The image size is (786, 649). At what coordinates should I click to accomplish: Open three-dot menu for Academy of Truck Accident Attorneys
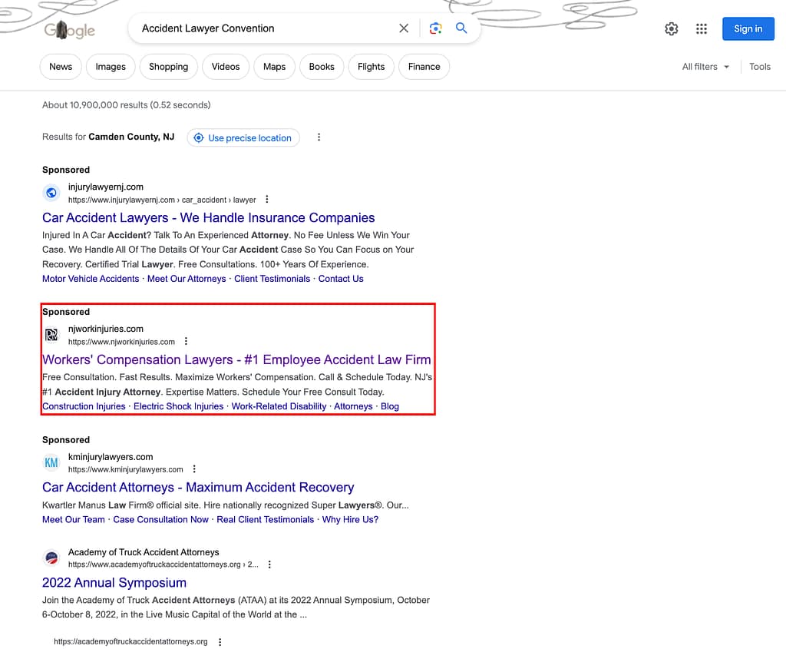pos(269,565)
